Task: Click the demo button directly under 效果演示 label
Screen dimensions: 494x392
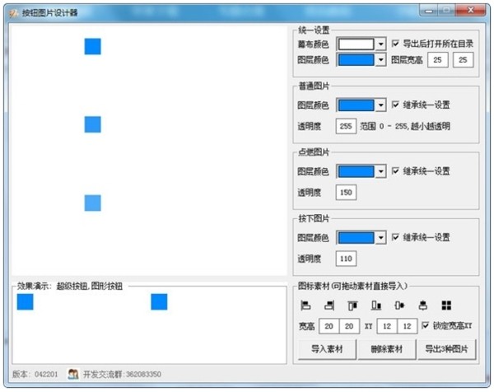Action: pos(26,302)
